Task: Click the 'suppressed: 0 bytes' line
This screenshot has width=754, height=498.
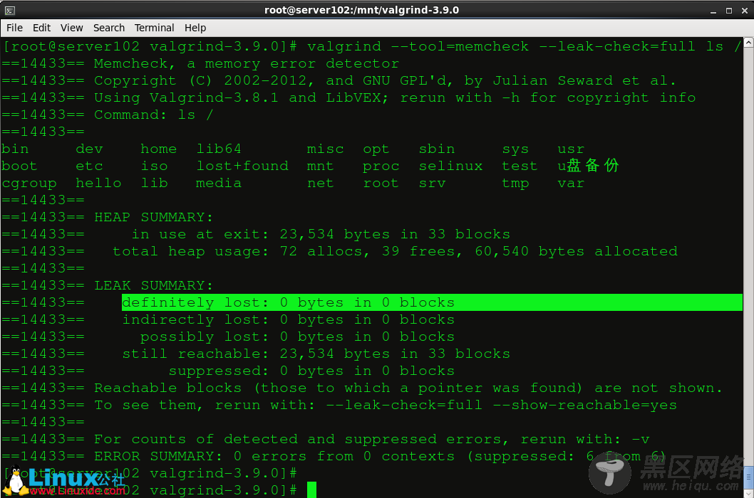Action: [311, 371]
